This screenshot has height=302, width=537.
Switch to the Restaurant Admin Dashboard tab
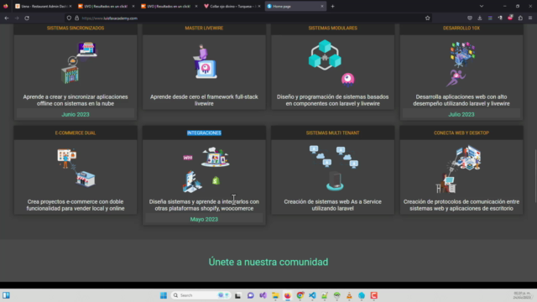44,6
